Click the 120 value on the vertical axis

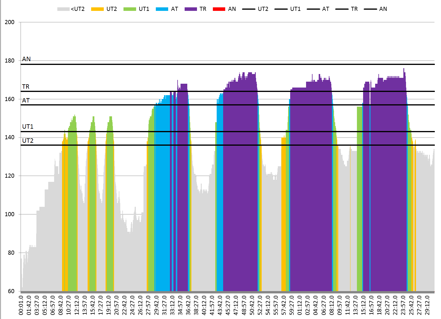pyautogui.click(x=10, y=176)
